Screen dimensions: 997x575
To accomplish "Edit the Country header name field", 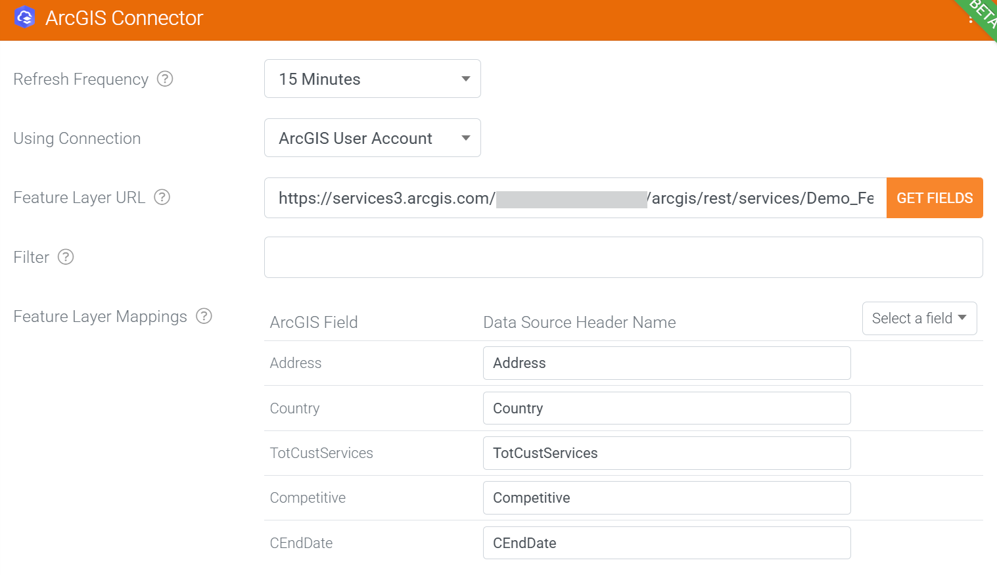I will coord(667,408).
